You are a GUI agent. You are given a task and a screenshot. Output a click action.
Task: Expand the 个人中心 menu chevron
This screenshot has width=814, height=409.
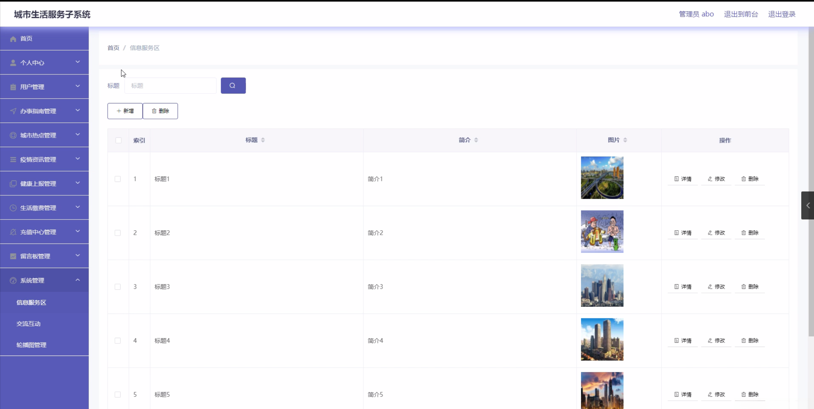coord(78,62)
